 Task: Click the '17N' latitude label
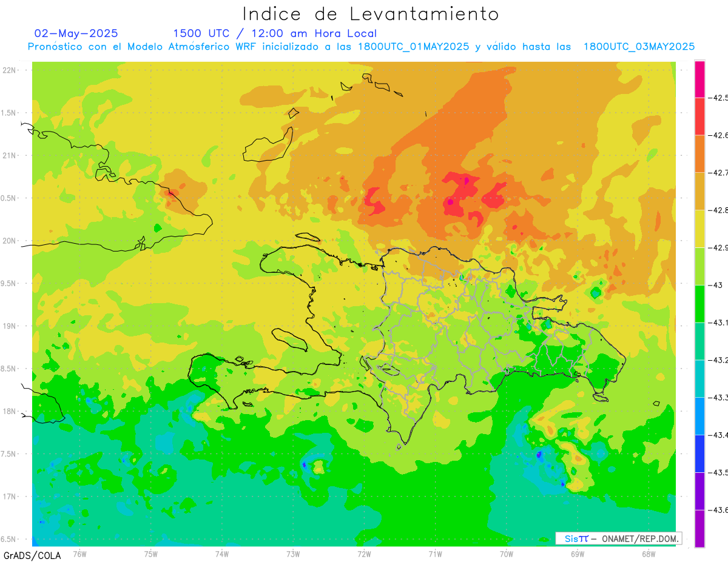coord(10,497)
